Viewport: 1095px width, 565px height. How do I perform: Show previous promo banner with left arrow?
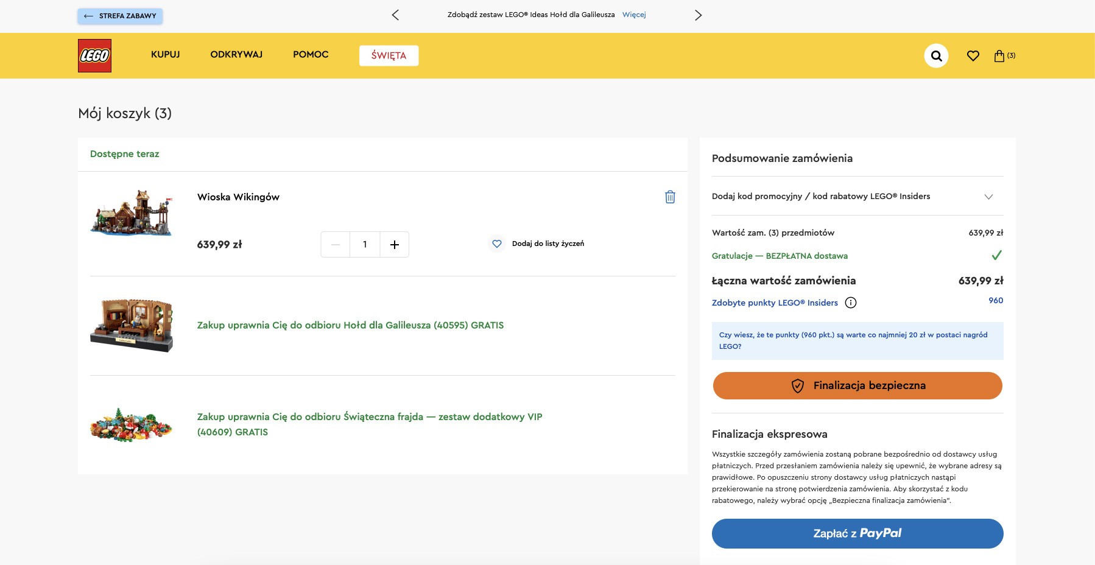(x=395, y=15)
